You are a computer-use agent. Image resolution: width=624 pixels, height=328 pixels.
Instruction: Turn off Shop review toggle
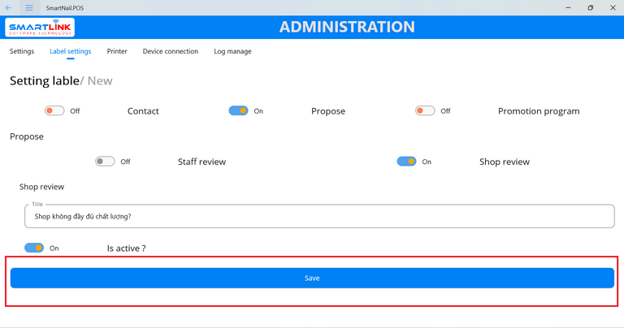pyautogui.click(x=406, y=162)
